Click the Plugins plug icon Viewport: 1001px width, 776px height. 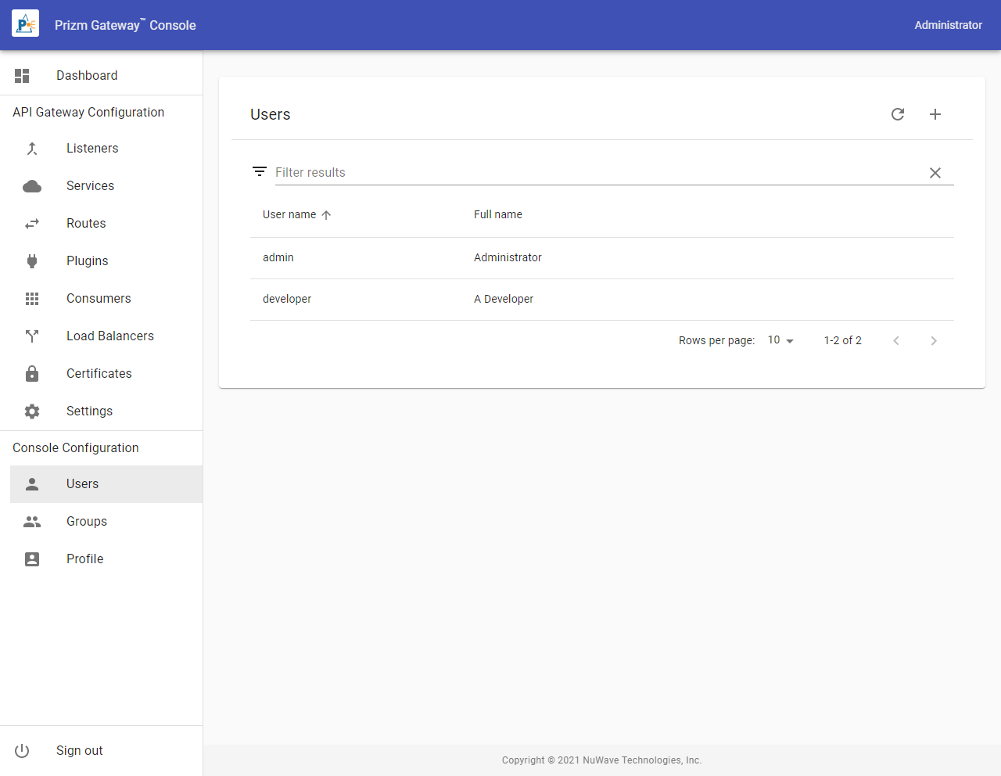tap(32, 261)
